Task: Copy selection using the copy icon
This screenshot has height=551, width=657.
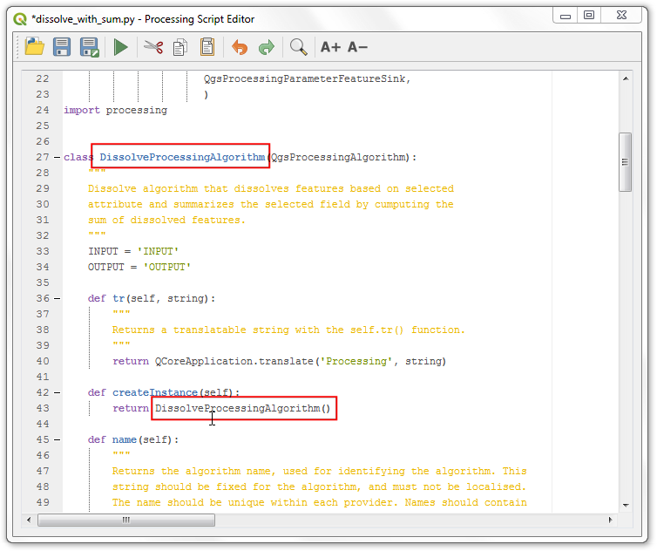Action: (x=180, y=47)
